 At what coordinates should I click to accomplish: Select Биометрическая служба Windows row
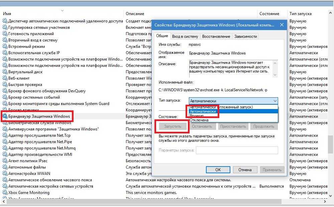coord(40,123)
